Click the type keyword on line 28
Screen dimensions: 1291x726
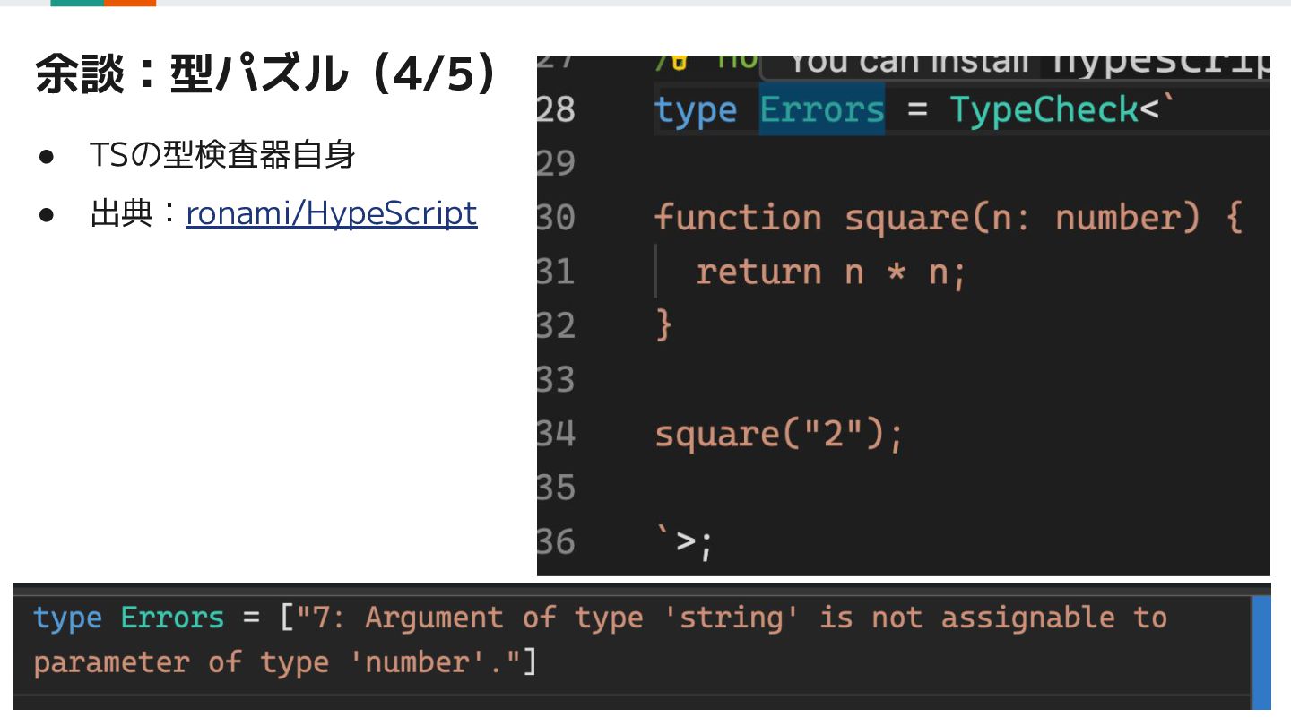click(696, 111)
